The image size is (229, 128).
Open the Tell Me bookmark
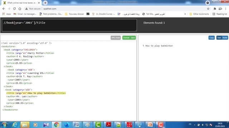pos(154,14)
